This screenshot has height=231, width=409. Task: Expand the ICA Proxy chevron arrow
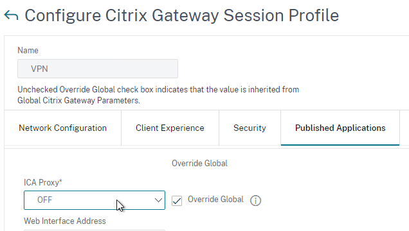(x=158, y=200)
